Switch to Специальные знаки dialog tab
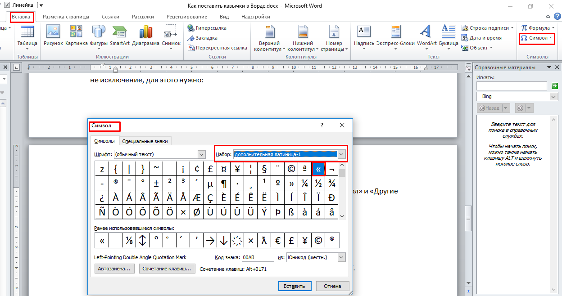The height and width of the screenshot is (296, 562). [145, 141]
